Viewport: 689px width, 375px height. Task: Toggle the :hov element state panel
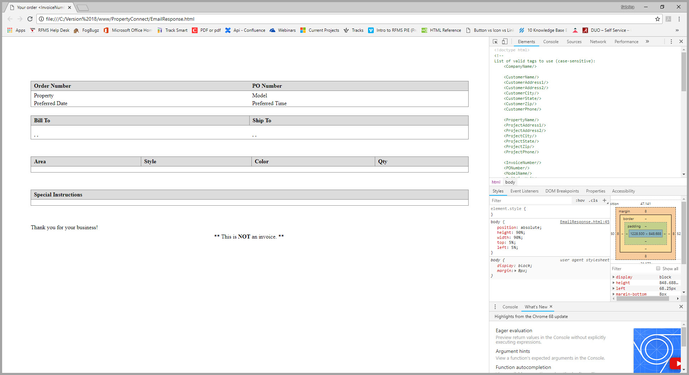coord(580,201)
